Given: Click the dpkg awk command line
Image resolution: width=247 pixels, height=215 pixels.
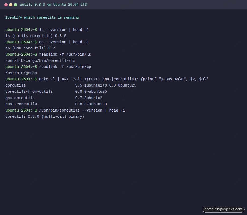Looking at the screenshot, I should [x=107, y=79].
